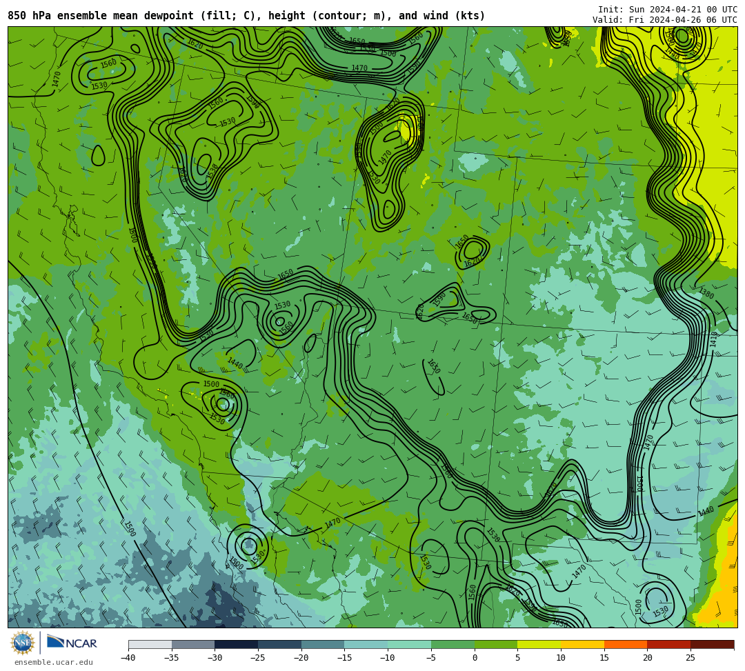Click the 1410 height contour label
Screen dimensions: 745x671
(x=713, y=339)
